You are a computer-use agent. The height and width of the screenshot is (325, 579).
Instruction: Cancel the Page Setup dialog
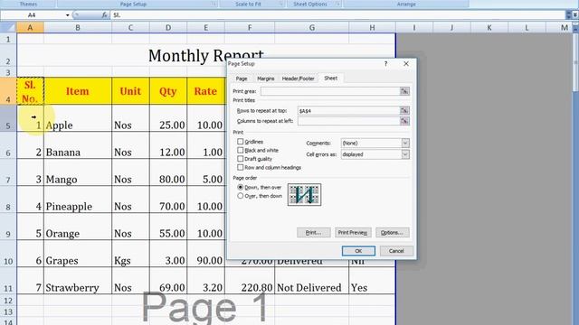coord(396,251)
